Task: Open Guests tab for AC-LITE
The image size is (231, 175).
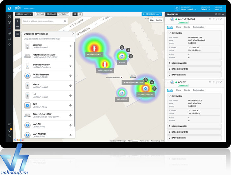Action: pos(187,90)
